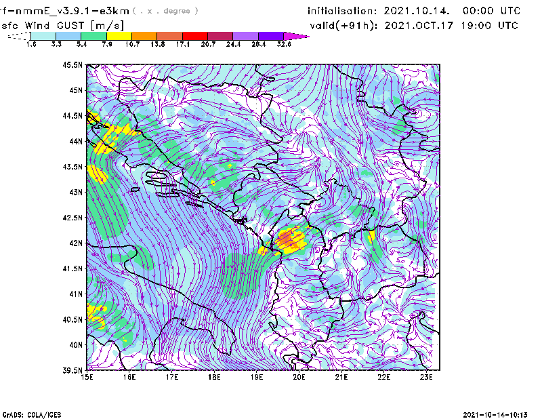The image size is (542, 419).
Task: Click the legend value "7.9"
Action: tap(107, 44)
